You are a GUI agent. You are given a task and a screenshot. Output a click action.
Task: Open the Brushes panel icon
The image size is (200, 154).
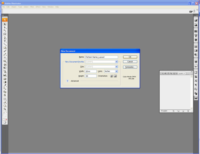(196, 36)
